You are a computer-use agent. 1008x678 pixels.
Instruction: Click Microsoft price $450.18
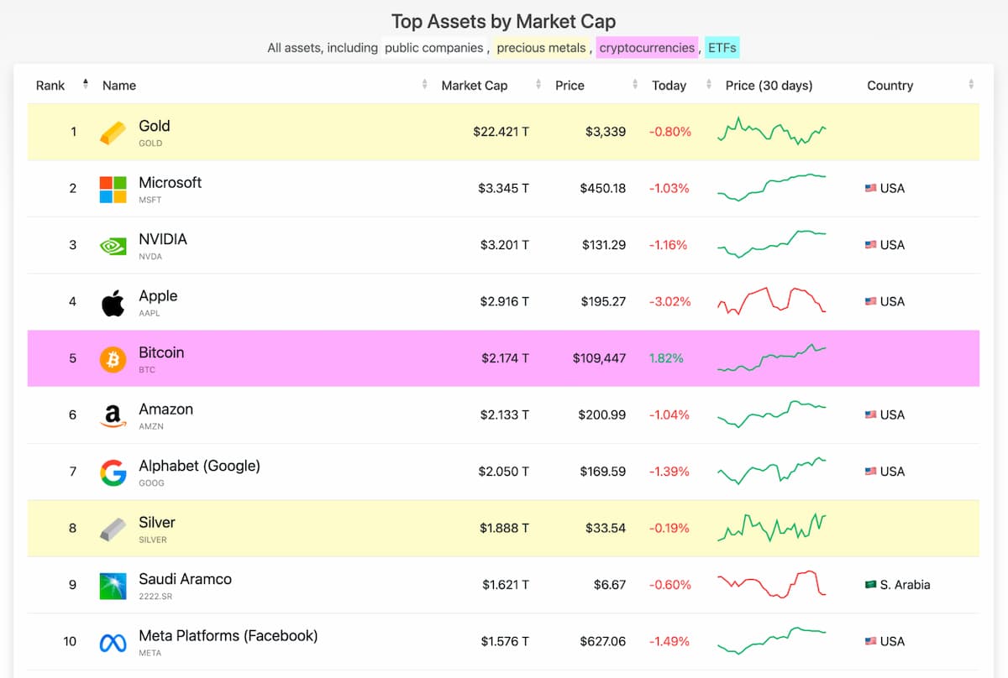(603, 188)
